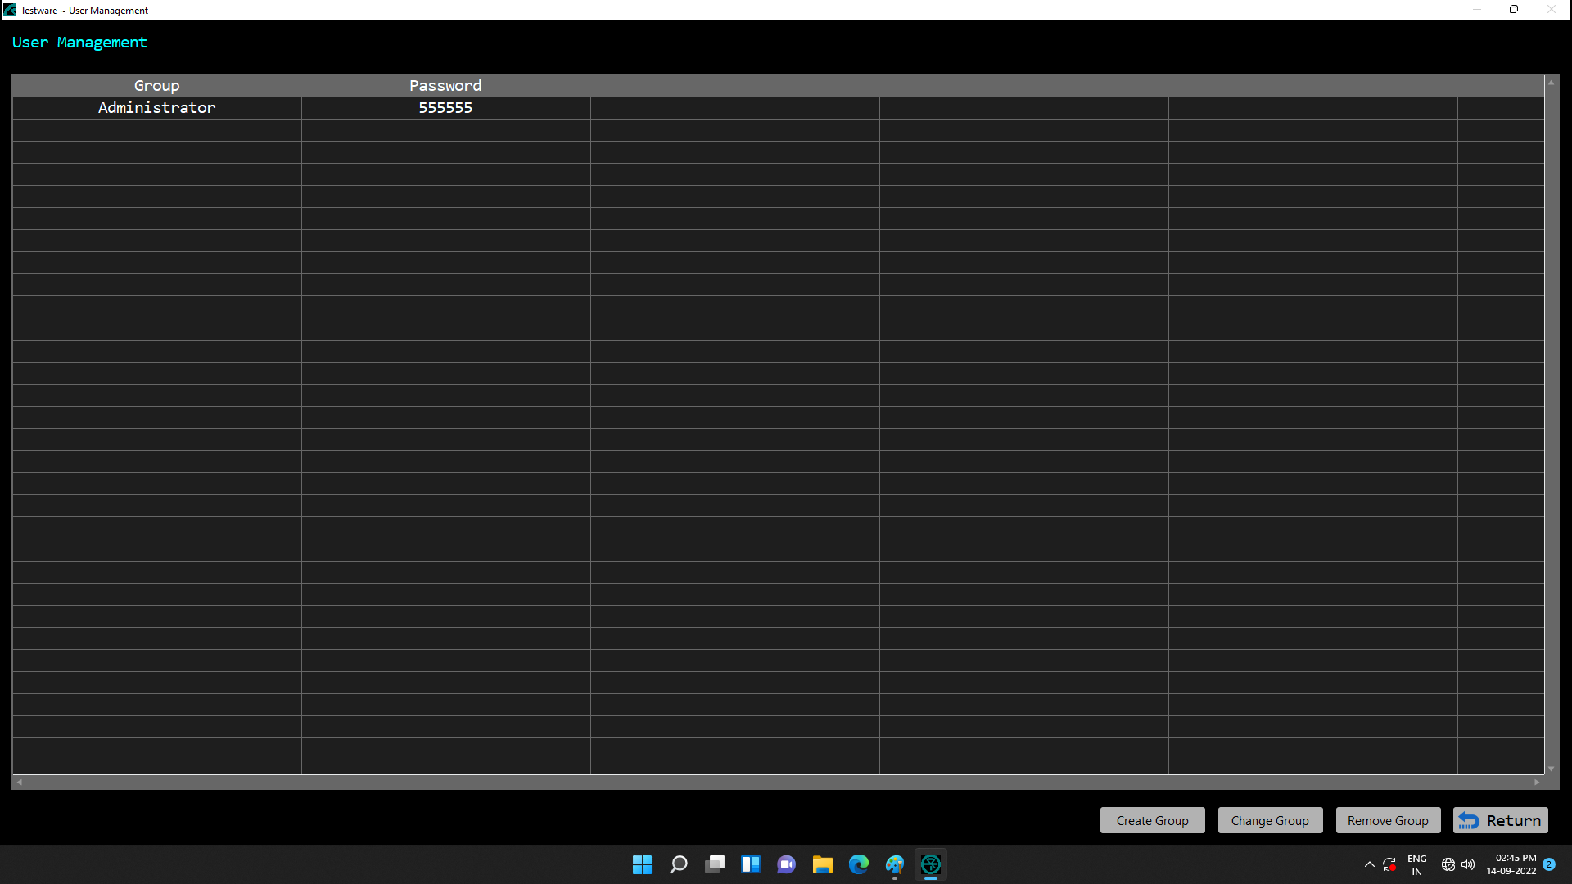Switch to Paint app in taskbar
The height and width of the screenshot is (884, 1572).
[x=894, y=864]
